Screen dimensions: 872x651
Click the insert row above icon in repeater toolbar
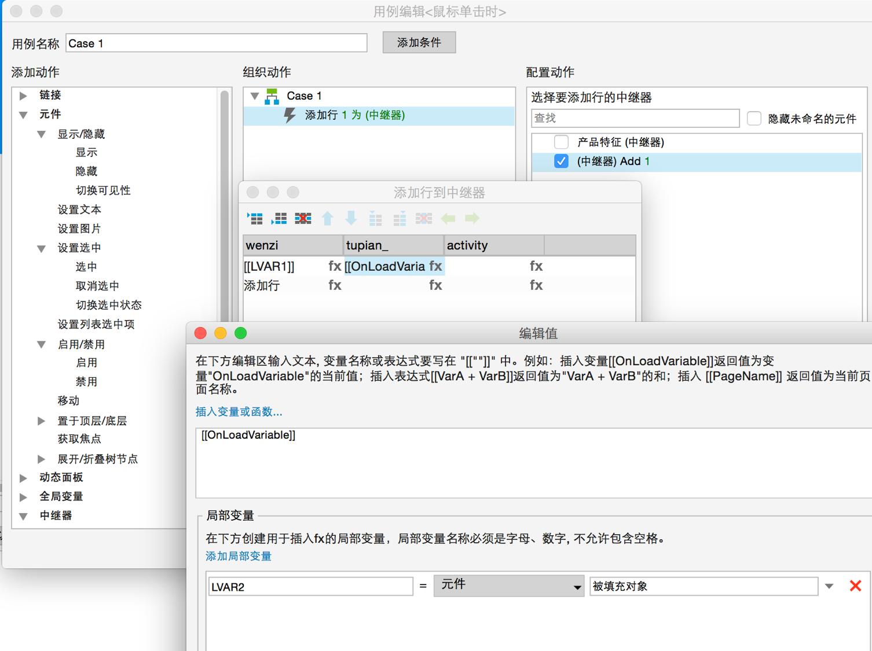pos(255,218)
